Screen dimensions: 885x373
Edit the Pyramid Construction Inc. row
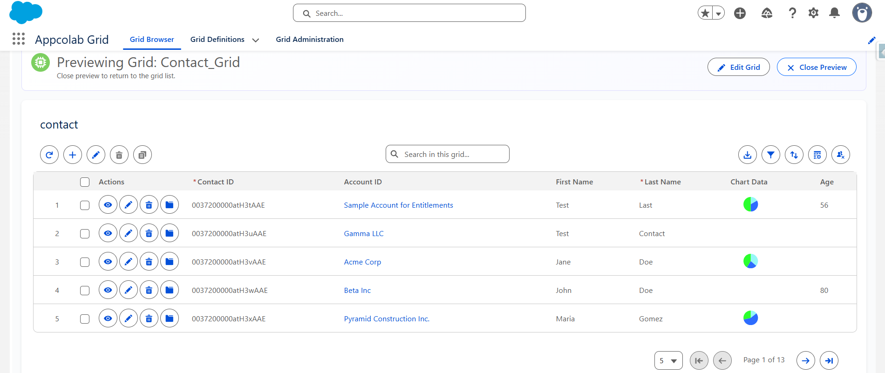(129, 319)
